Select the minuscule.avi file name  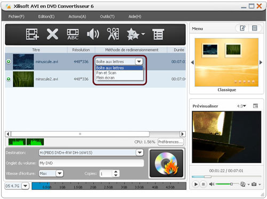pos(46,62)
